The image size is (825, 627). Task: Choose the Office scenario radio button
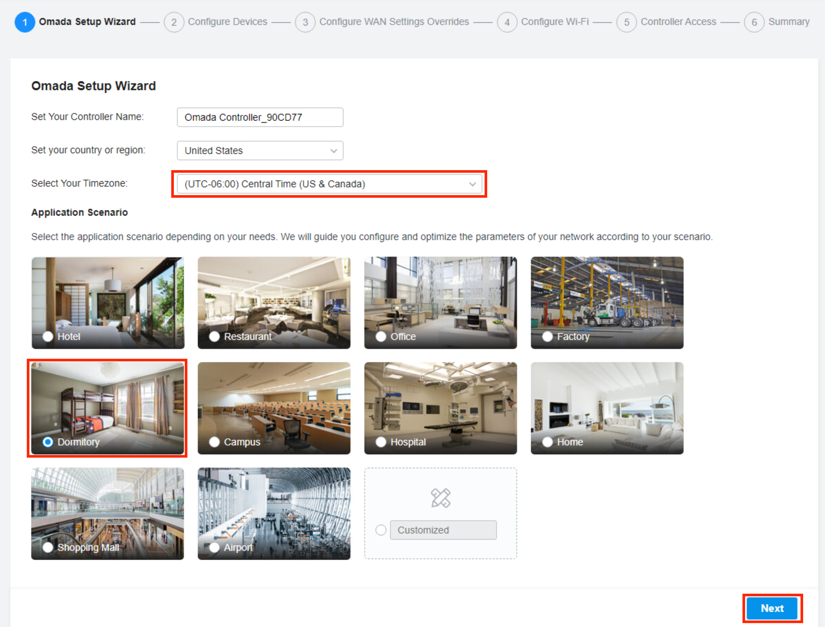pyautogui.click(x=381, y=336)
